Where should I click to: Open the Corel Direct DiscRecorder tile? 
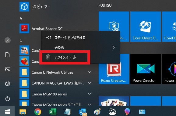(x=146, y=27)
